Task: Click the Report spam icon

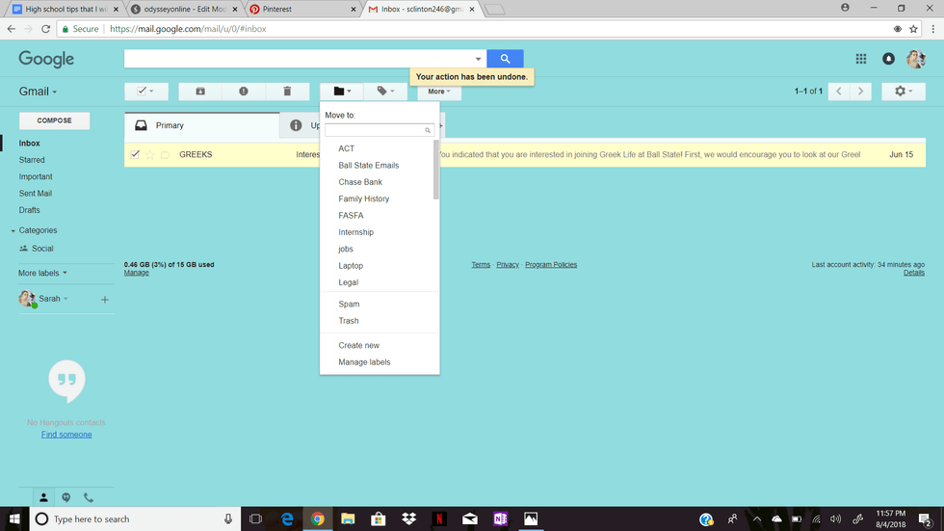Action: (244, 92)
